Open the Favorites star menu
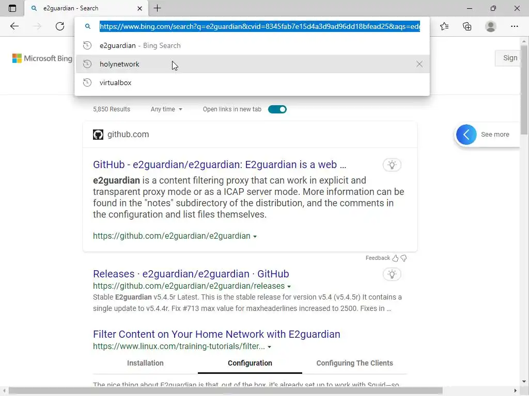This screenshot has width=529, height=396. point(444,26)
